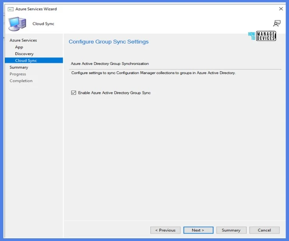Close the wizard window
The height and width of the screenshot is (241, 289).
pyautogui.click(x=281, y=9)
